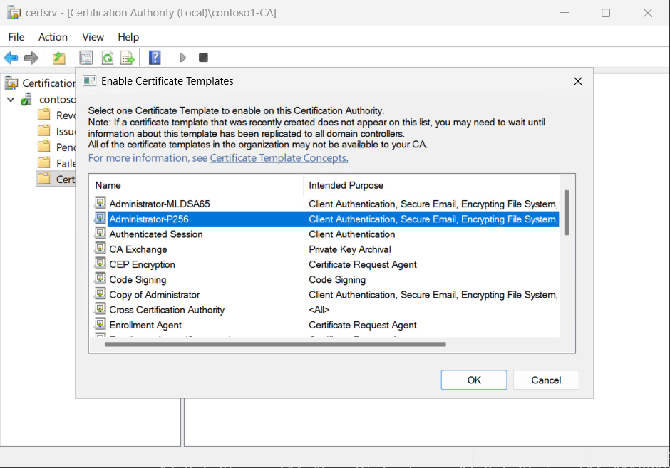Sort by the Intended Purpose column header
The height and width of the screenshot is (468, 670).
431,185
